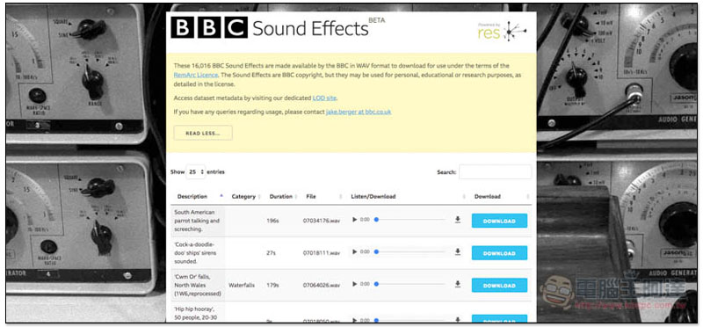Sort by Listen/Download column header

(373, 197)
